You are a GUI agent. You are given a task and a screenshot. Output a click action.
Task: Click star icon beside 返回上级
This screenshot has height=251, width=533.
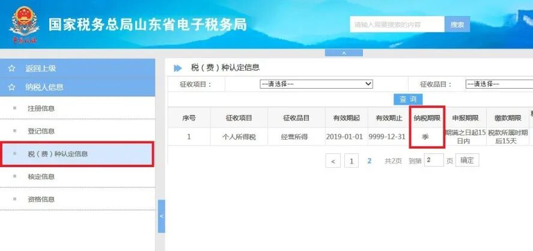(x=12, y=68)
